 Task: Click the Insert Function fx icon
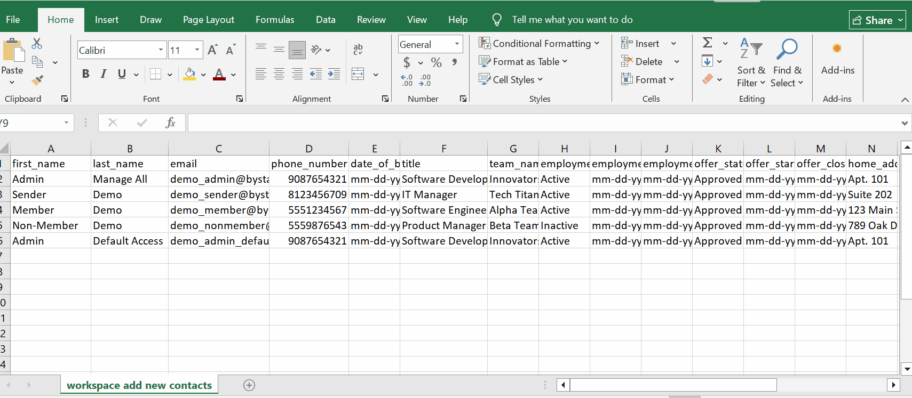coord(170,123)
